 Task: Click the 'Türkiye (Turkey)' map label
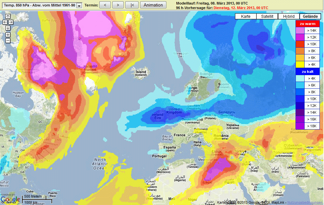(x=240, y=153)
